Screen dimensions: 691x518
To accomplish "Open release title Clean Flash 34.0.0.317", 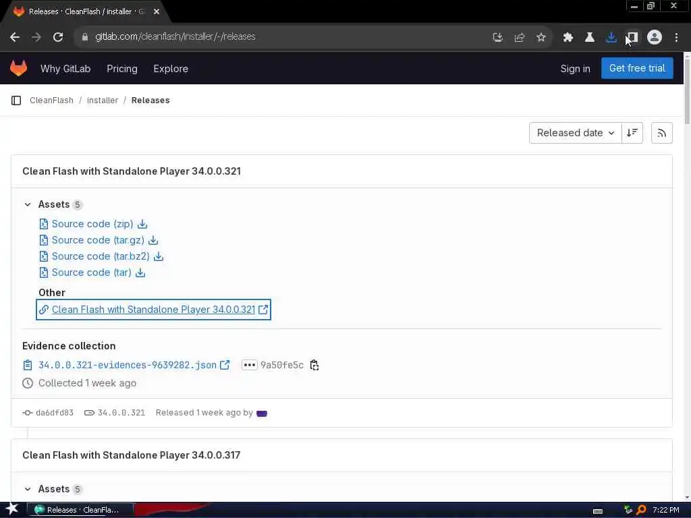I will (x=132, y=455).
